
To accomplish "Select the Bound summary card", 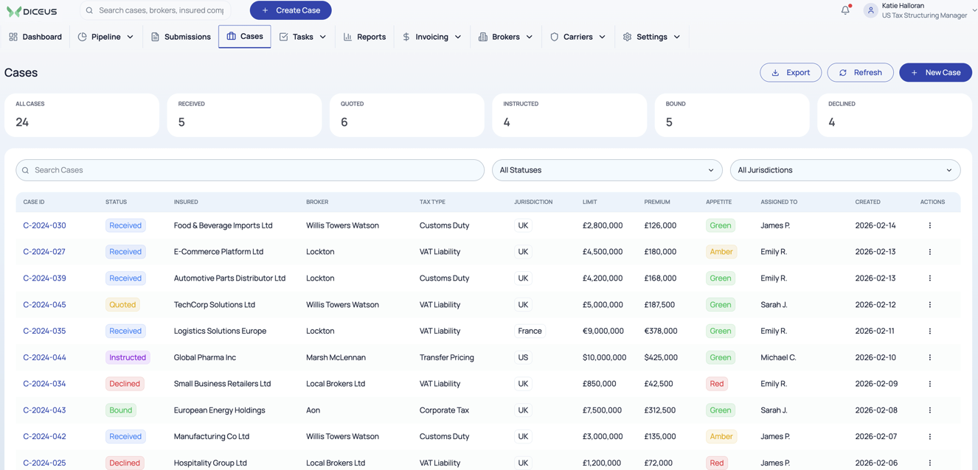I will (732, 115).
